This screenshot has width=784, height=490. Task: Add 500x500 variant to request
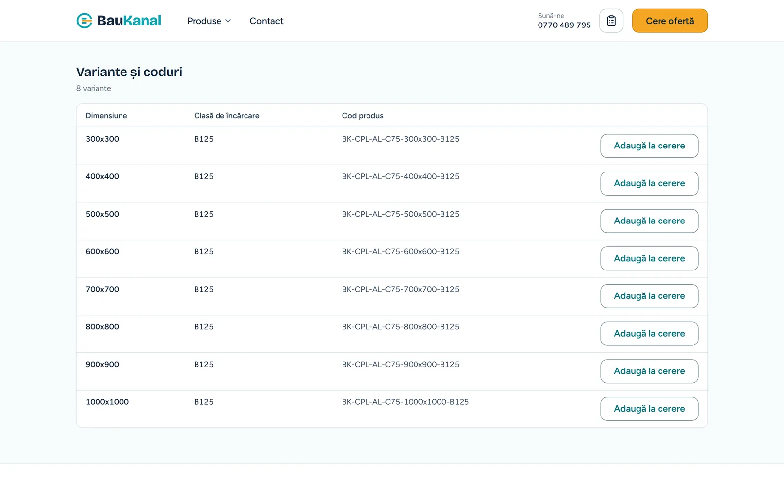649,221
